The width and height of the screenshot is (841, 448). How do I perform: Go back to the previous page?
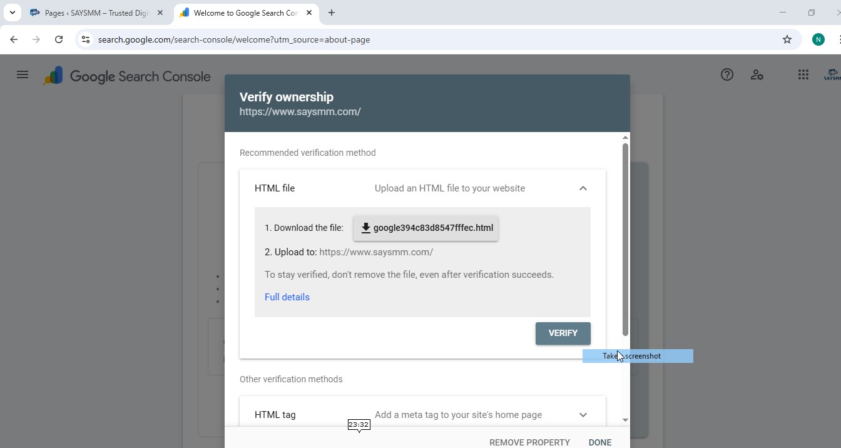(14, 39)
